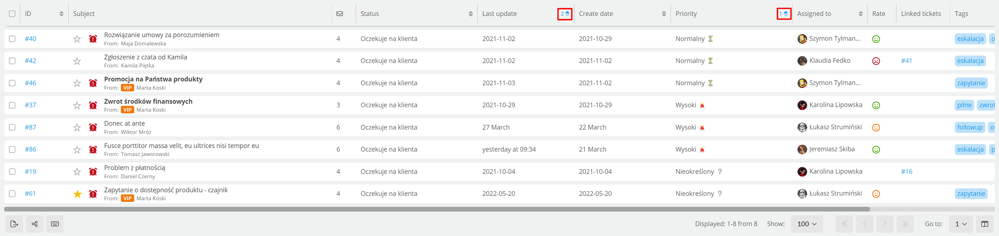999x236 pixels.
Task: Click Jeremiasz Skiba avatar on ticket #86
Action: [802, 150]
